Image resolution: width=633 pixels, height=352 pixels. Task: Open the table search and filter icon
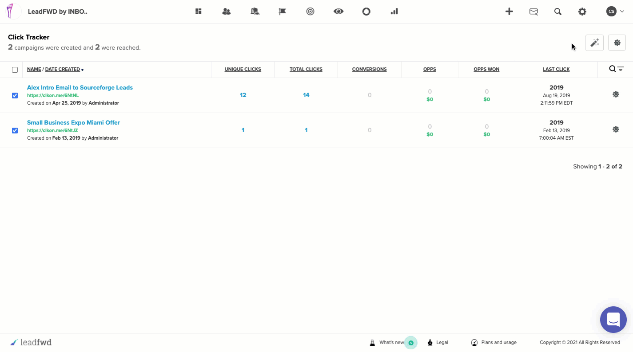click(617, 69)
